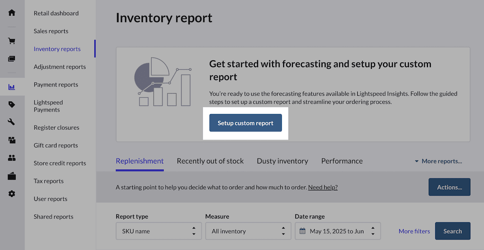Expand the More reports dropdown
Viewport: 484px width, 250px height.
(438, 161)
